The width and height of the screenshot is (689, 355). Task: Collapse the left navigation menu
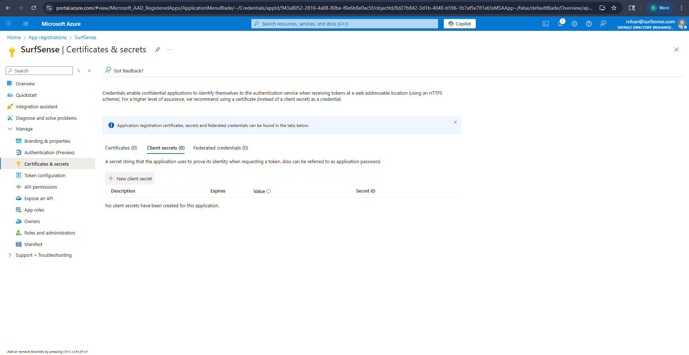click(x=89, y=71)
